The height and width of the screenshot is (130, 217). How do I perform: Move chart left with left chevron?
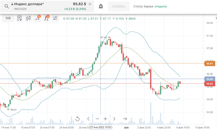(88, 119)
